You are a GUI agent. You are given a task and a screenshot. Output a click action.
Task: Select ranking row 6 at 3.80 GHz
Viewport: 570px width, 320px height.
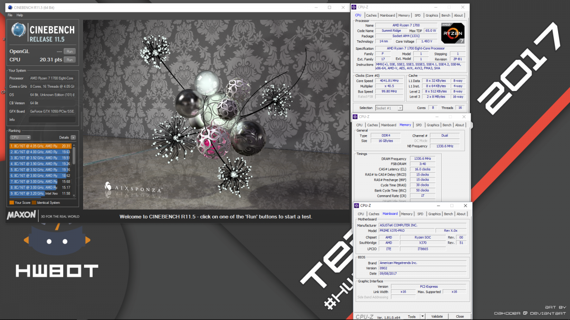click(x=40, y=175)
